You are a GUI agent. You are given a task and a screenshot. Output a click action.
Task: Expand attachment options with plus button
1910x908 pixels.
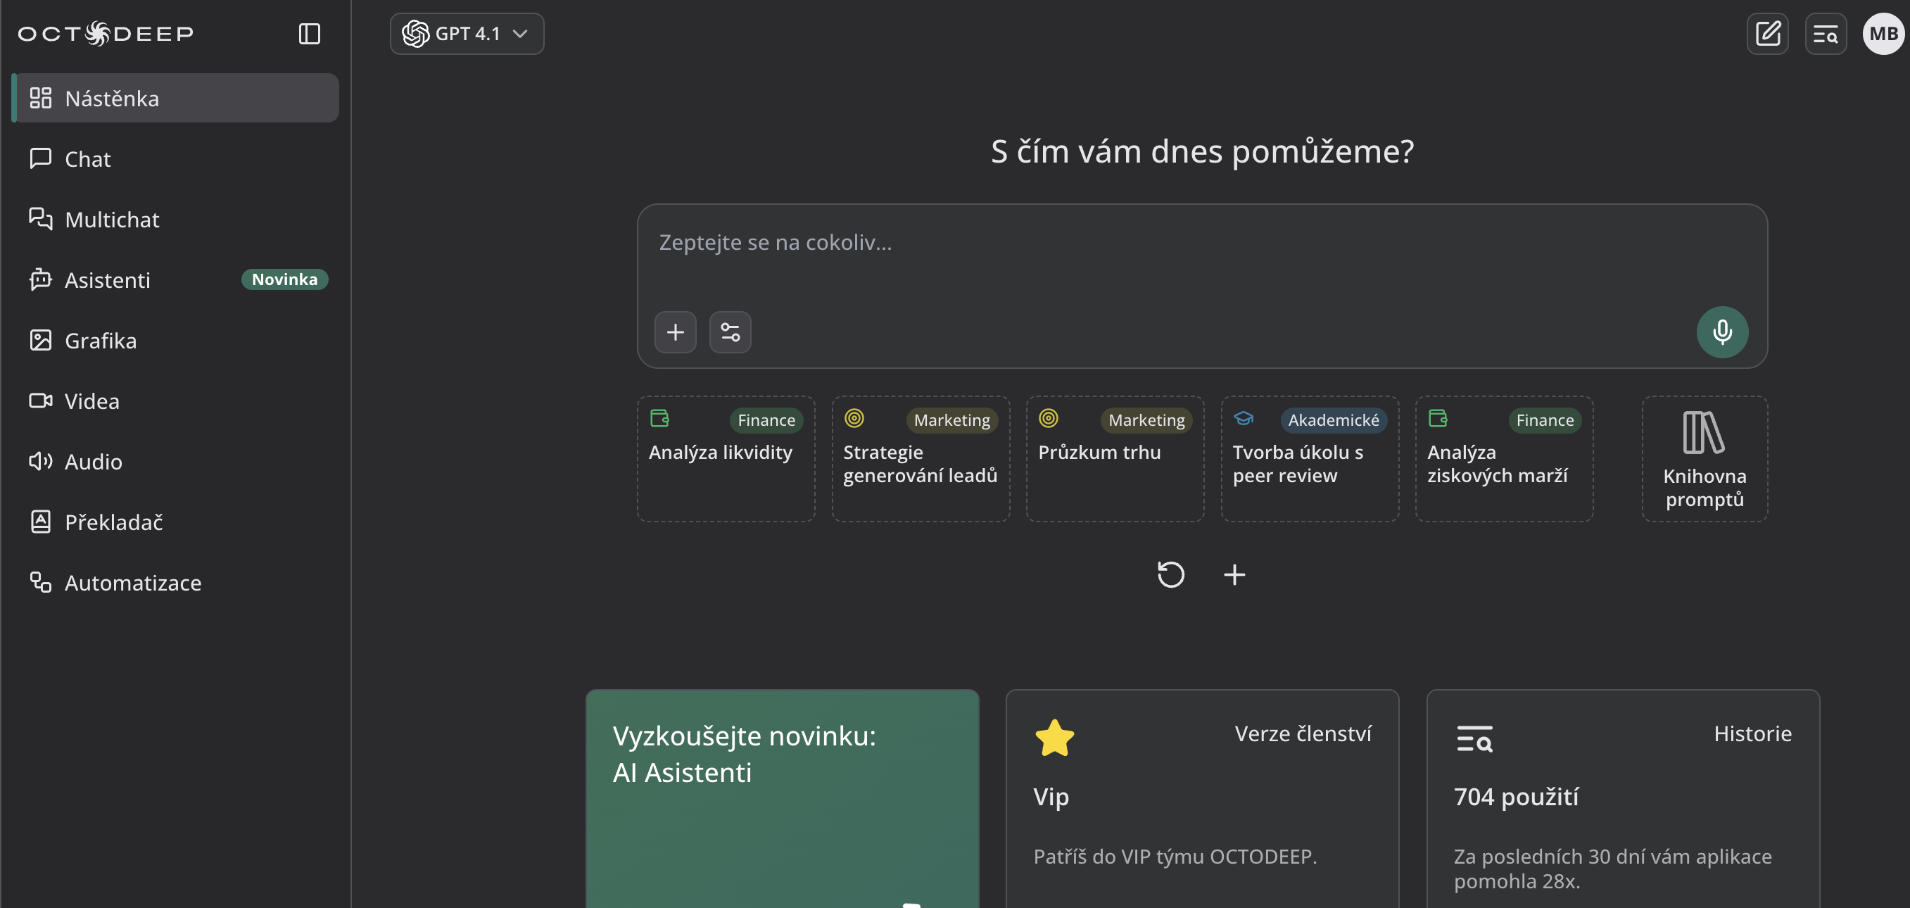click(675, 332)
